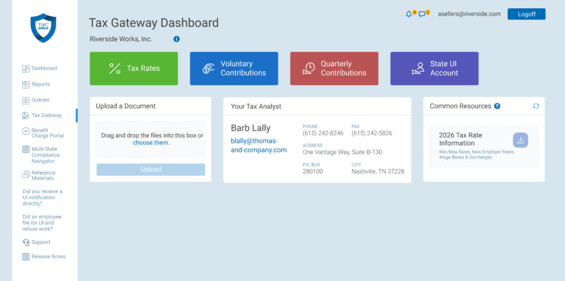
Task: View Release Notes
Action: 49,257
